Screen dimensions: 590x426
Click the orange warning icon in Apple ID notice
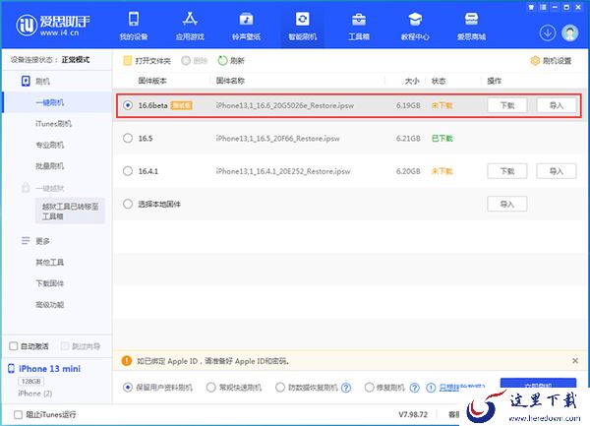pos(127,361)
